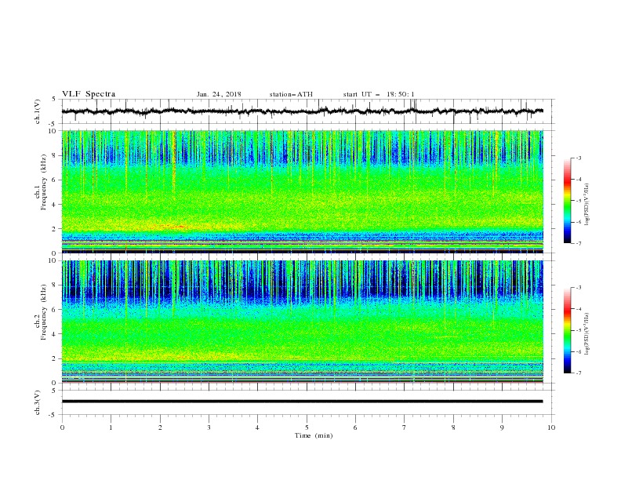Click the x-axis tick label "6" on the time axis
The width and height of the screenshot is (621, 480).
pos(355,427)
